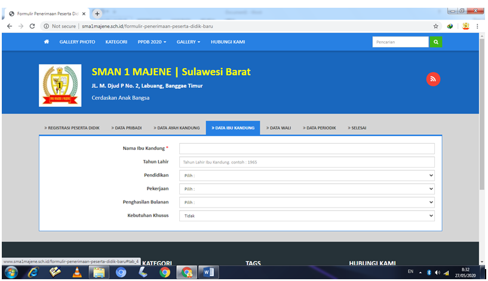488x281 pixels.
Task: Focus the Nama Ibu Kandung field
Action: pos(306,149)
